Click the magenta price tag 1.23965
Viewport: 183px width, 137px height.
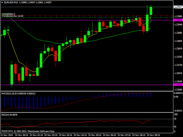coord(178,20)
